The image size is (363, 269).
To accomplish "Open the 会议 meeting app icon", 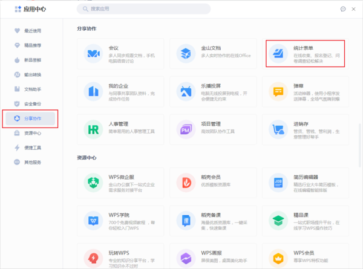I will [x=93, y=54].
